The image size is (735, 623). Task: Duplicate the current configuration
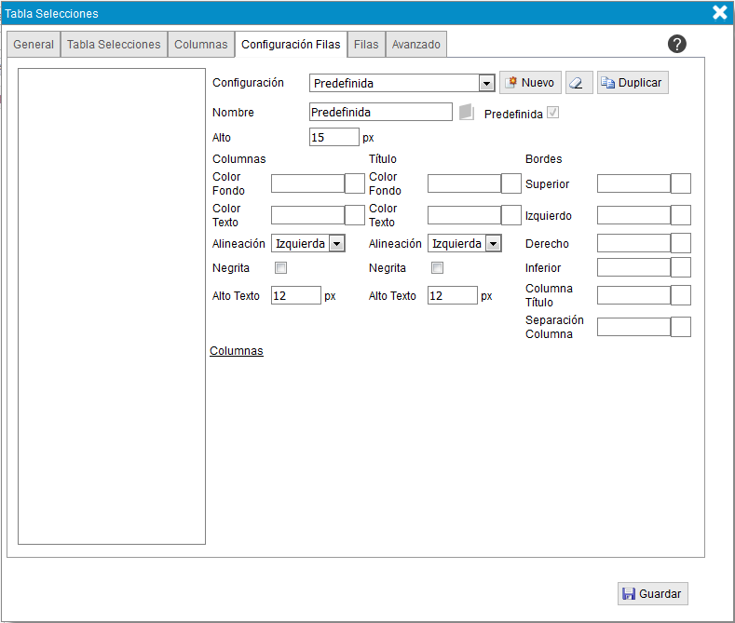(x=632, y=83)
